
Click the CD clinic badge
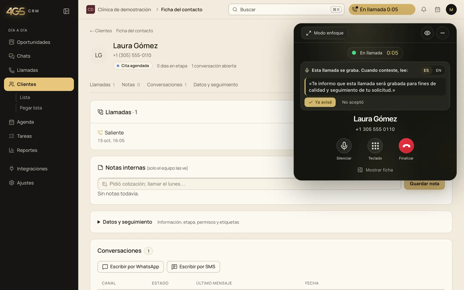(90, 10)
